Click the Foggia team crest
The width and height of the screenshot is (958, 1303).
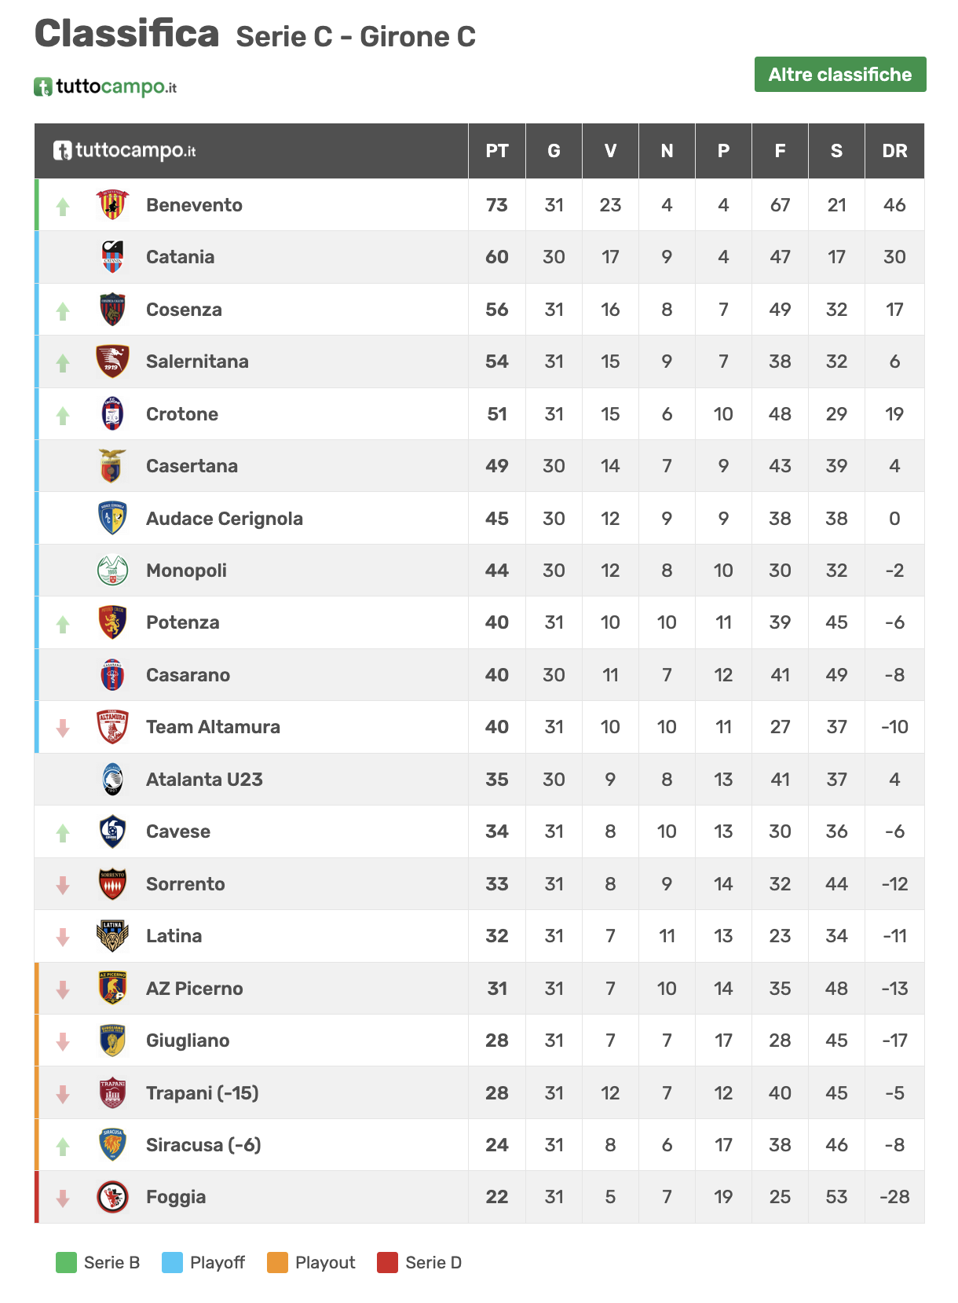pos(112,1197)
